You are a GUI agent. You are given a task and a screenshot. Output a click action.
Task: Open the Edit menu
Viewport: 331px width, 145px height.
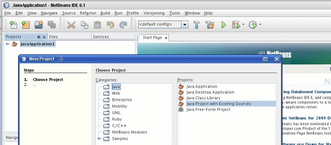[19, 13]
